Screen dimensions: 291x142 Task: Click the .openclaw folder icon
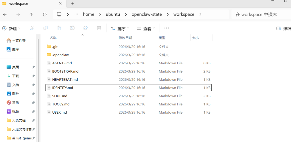pyautogui.click(x=49, y=54)
